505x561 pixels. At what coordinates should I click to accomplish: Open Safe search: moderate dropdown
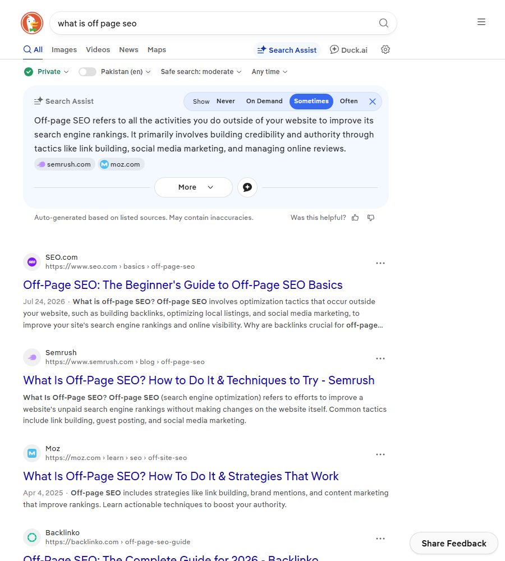(201, 72)
